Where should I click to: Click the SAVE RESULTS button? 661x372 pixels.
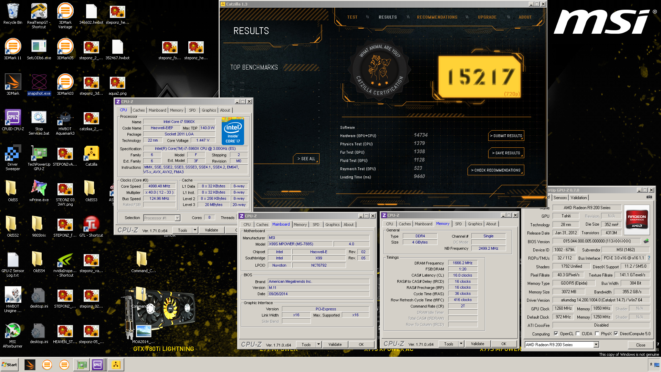506,153
